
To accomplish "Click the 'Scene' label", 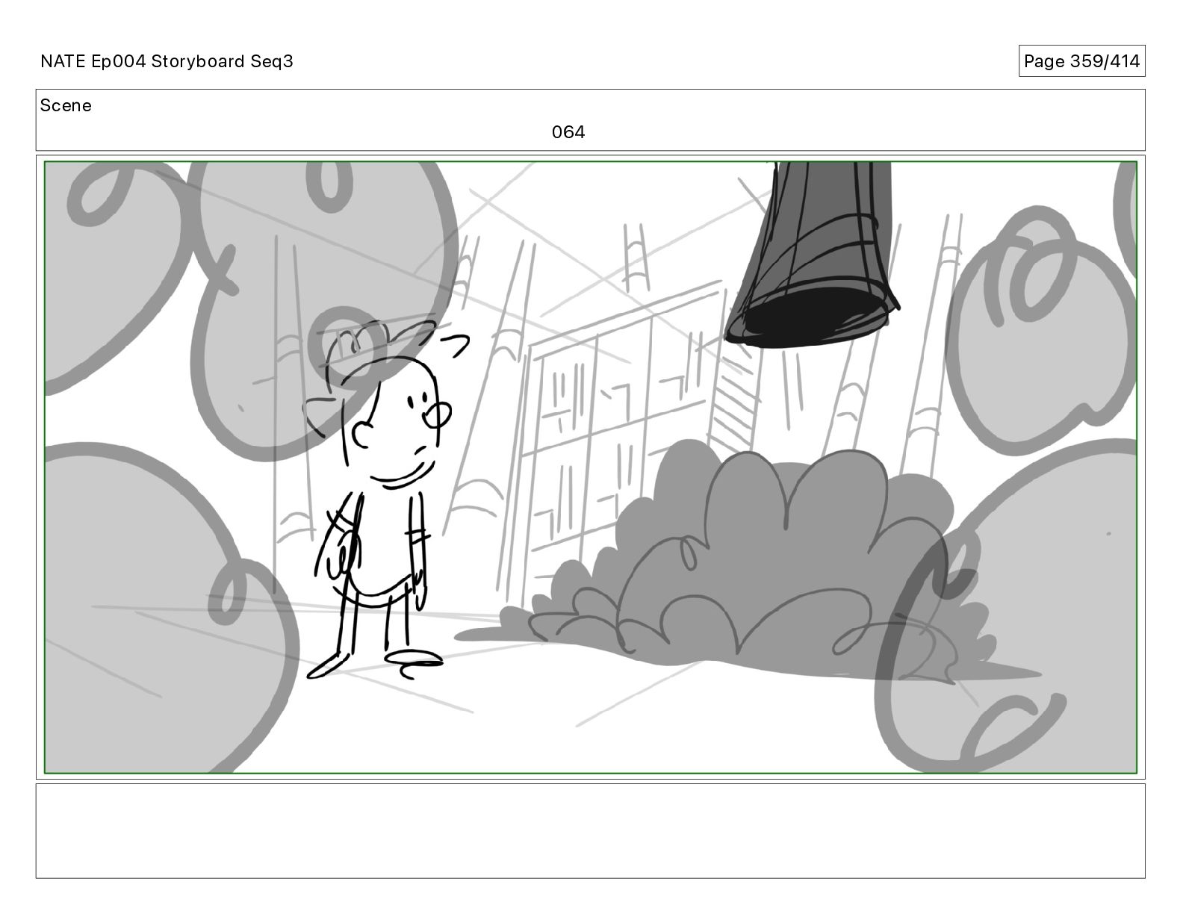I will click(66, 105).
